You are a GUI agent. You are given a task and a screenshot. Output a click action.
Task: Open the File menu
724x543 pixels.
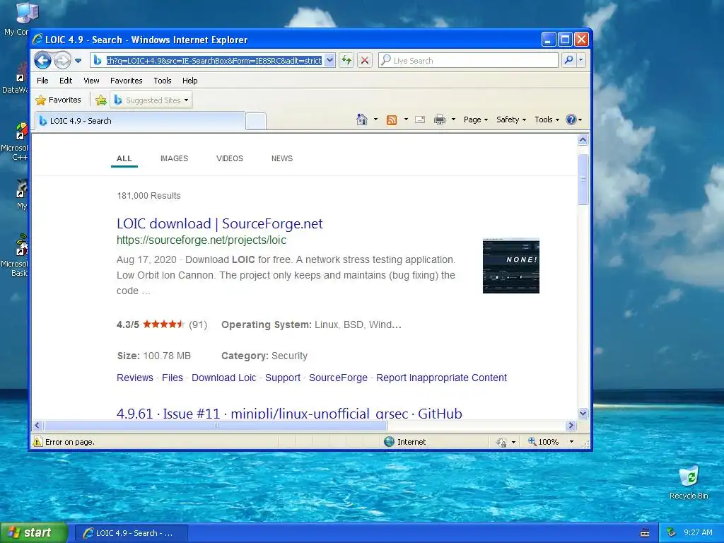42,81
